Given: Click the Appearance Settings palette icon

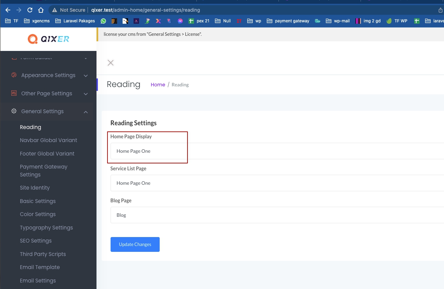Looking at the screenshot, I should pos(14,75).
